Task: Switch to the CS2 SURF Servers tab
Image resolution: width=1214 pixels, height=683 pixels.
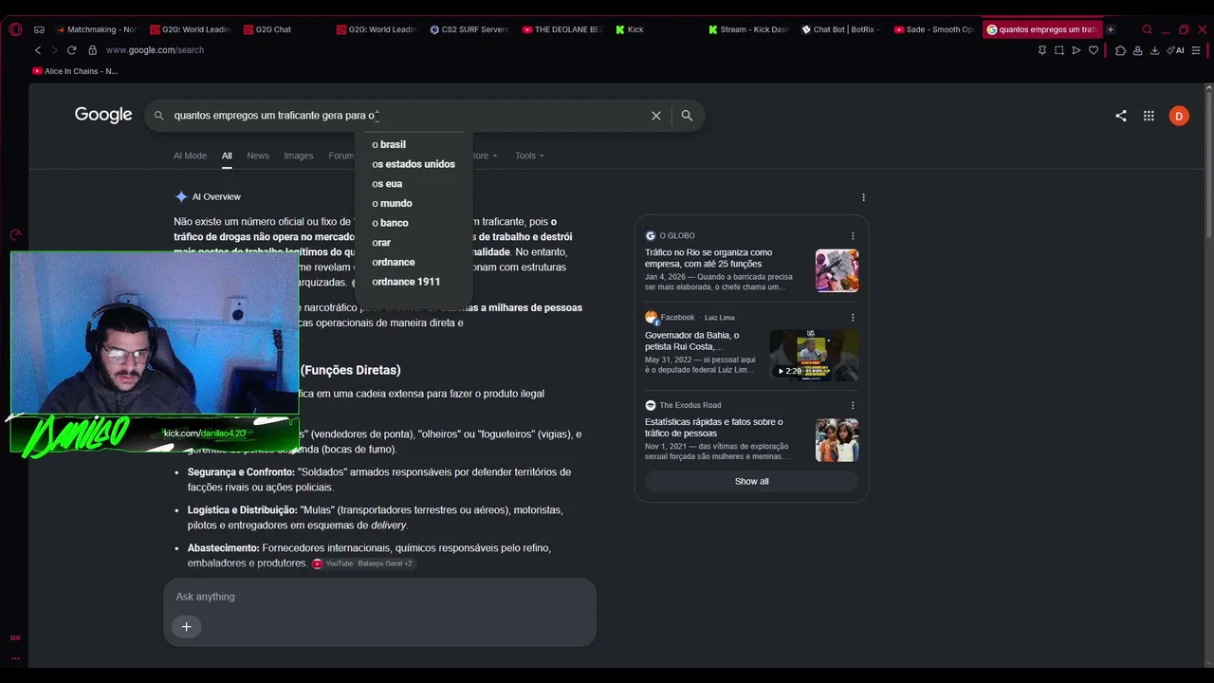Action: 469,29
